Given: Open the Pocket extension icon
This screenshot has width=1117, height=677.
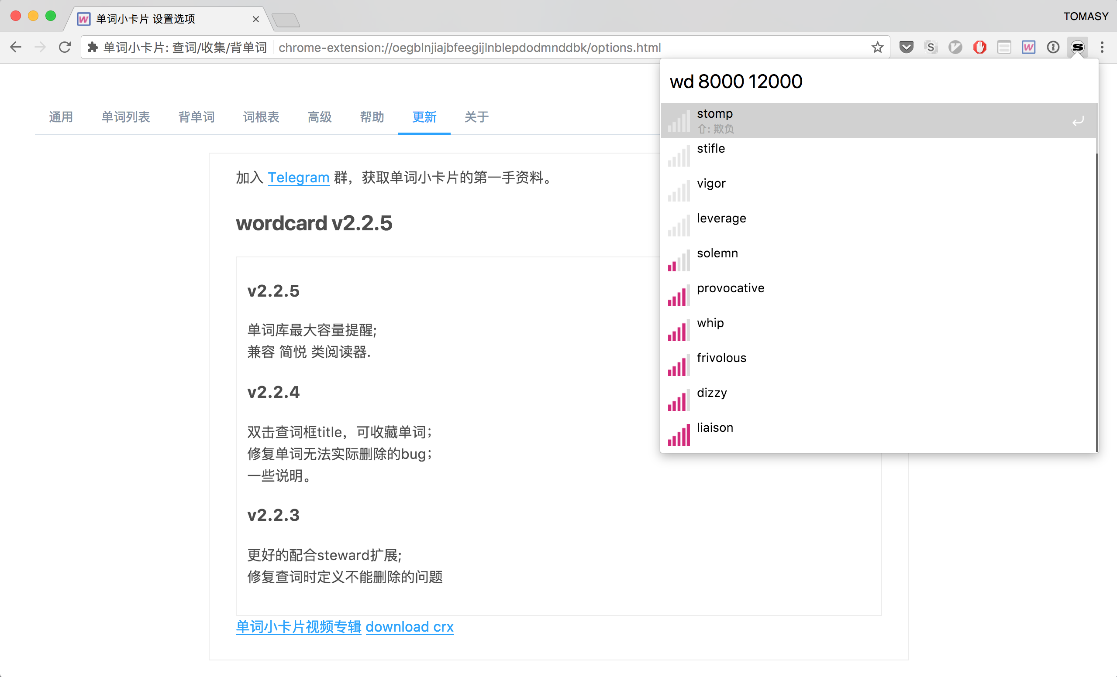Looking at the screenshot, I should pyautogui.click(x=906, y=47).
